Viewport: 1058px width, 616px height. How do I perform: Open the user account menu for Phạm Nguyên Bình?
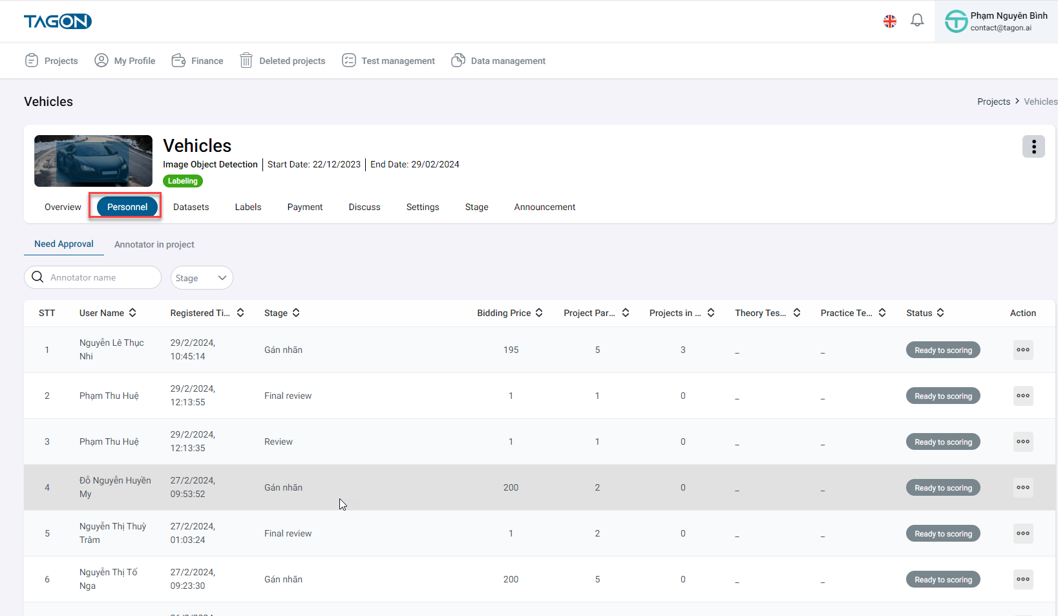coord(995,21)
